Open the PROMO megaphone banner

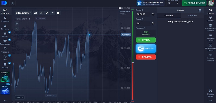pos(5,89)
